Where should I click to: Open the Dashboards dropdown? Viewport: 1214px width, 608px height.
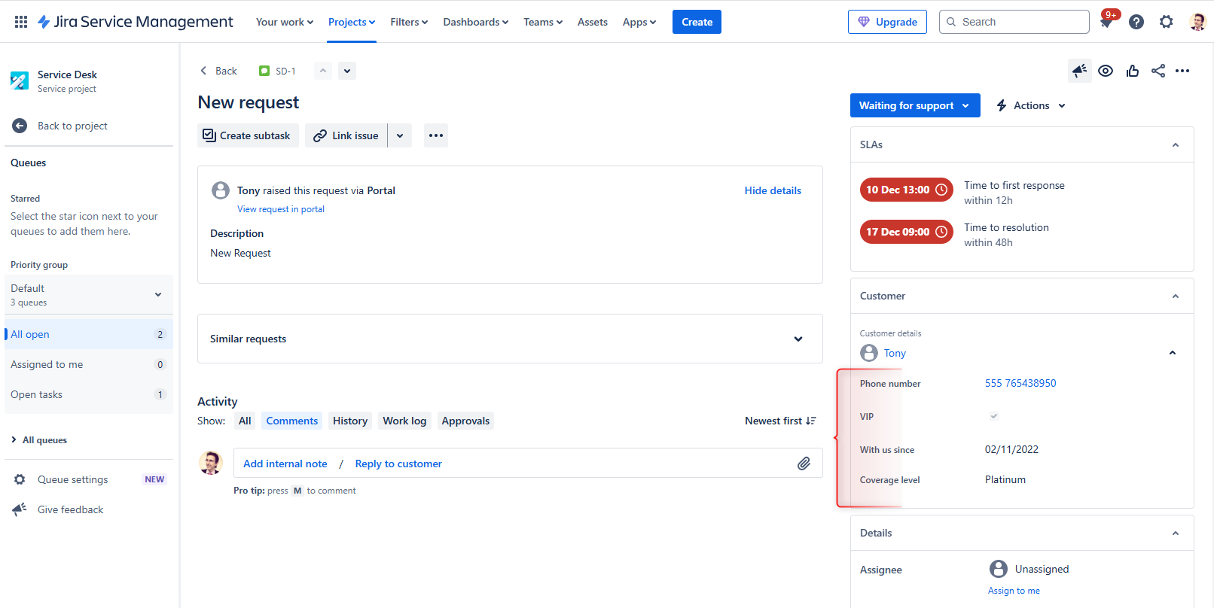(x=476, y=22)
